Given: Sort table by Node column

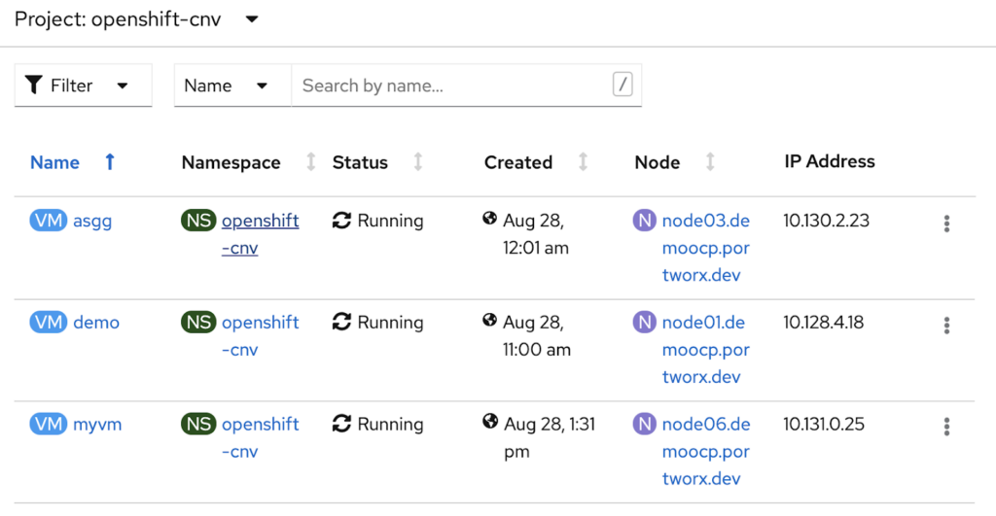Looking at the screenshot, I should [x=710, y=162].
